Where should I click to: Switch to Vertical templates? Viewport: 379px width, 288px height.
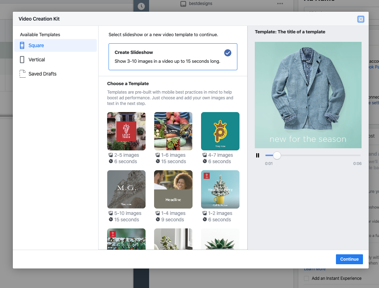pos(56,60)
